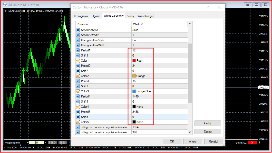Click the Period1 variable type icon

tap(78, 50)
